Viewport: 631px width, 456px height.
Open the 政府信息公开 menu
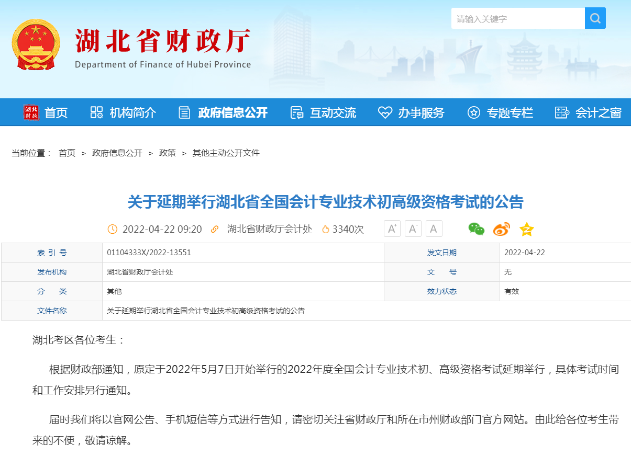point(223,112)
